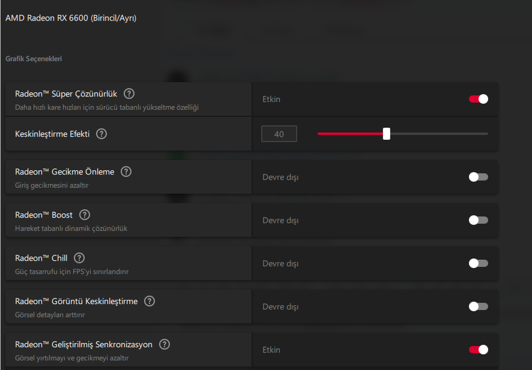The image size is (532, 370).
Task: Click description 'Görsel detayları arttırır'
Action: (50, 315)
